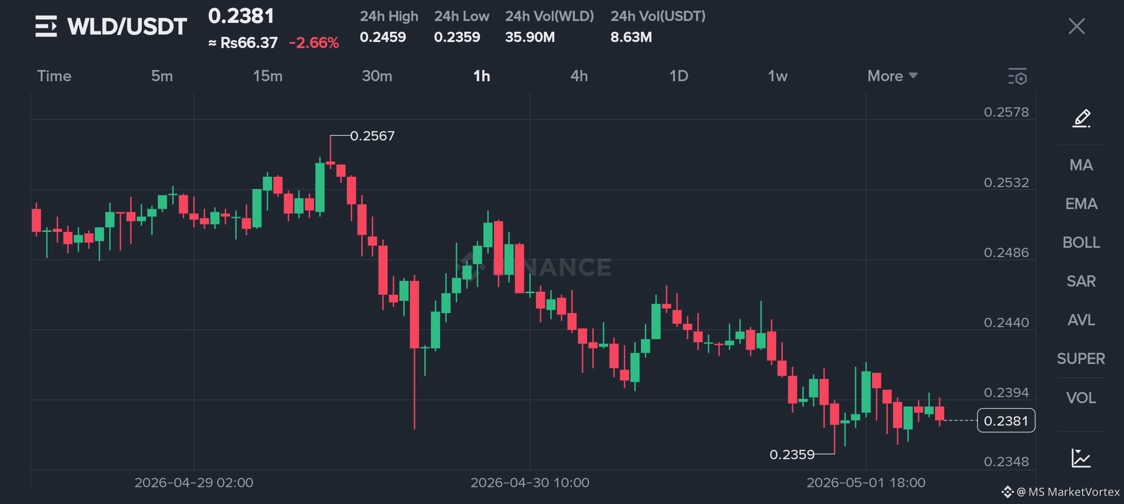Click the 0.2532 price axis label
The height and width of the screenshot is (504, 1124).
point(1006,182)
